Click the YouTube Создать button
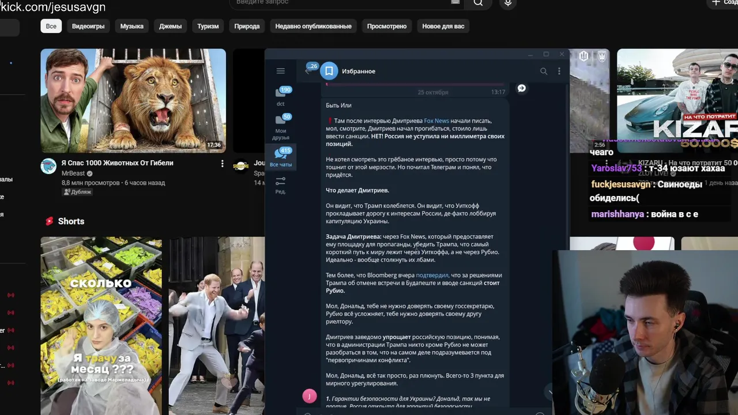Image resolution: width=738 pixels, height=415 pixels. (x=723, y=3)
